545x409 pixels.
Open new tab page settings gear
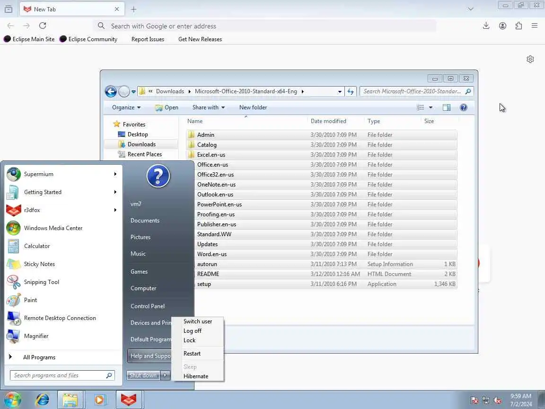pos(530,59)
